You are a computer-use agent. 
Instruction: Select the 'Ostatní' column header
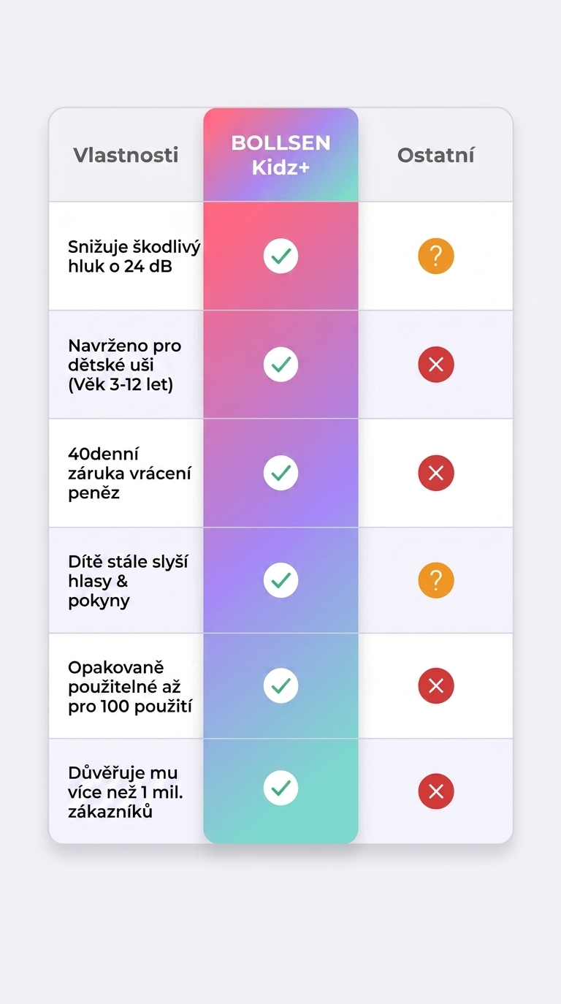[x=436, y=155]
